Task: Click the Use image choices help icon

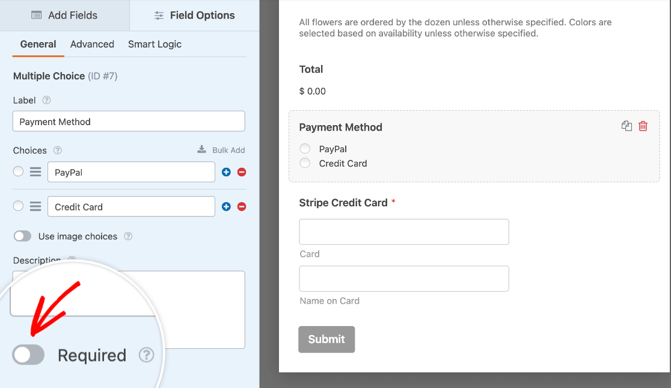Action: (128, 236)
